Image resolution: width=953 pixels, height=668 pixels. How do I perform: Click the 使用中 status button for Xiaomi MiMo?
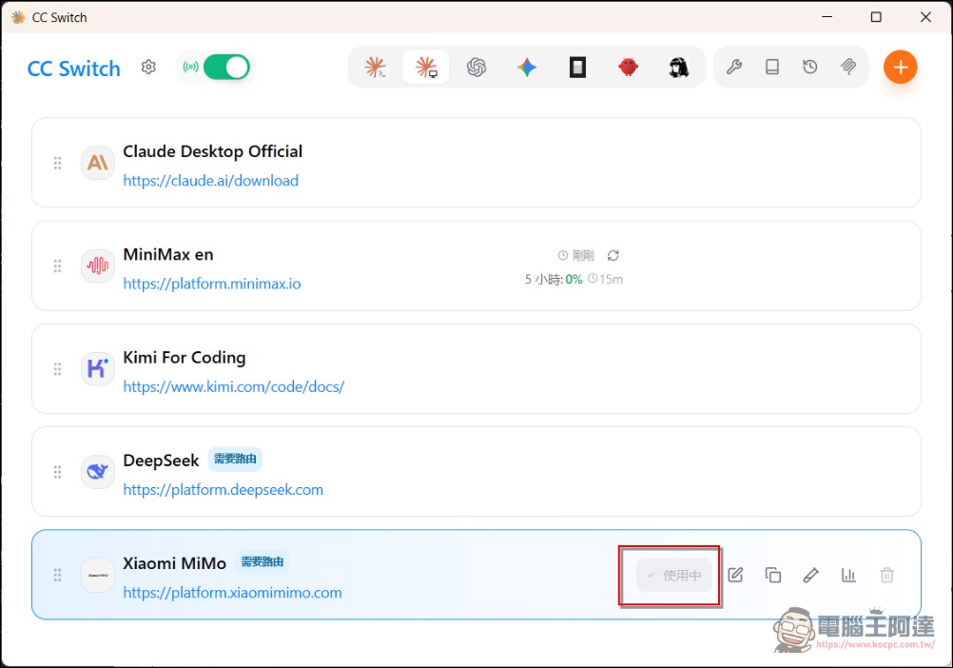click(674, 575)
